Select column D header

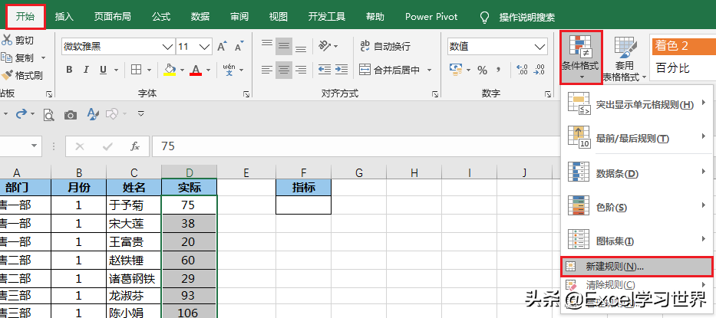(190, 172)
